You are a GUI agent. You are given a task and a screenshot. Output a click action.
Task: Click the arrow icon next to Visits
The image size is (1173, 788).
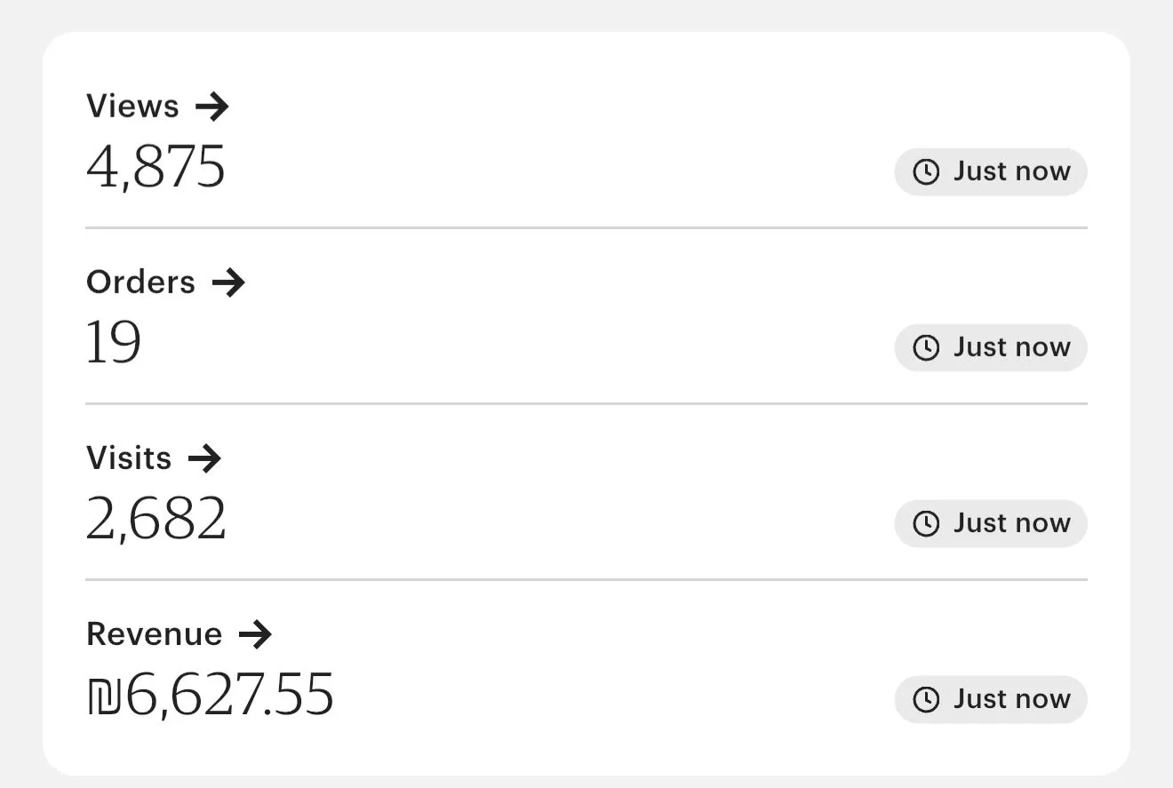click(x=204, y=459)
